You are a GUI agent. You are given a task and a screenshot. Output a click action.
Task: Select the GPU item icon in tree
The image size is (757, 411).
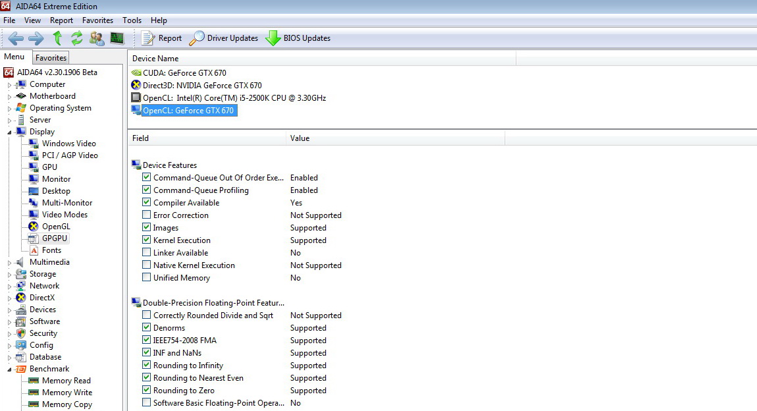pos(34,167)
